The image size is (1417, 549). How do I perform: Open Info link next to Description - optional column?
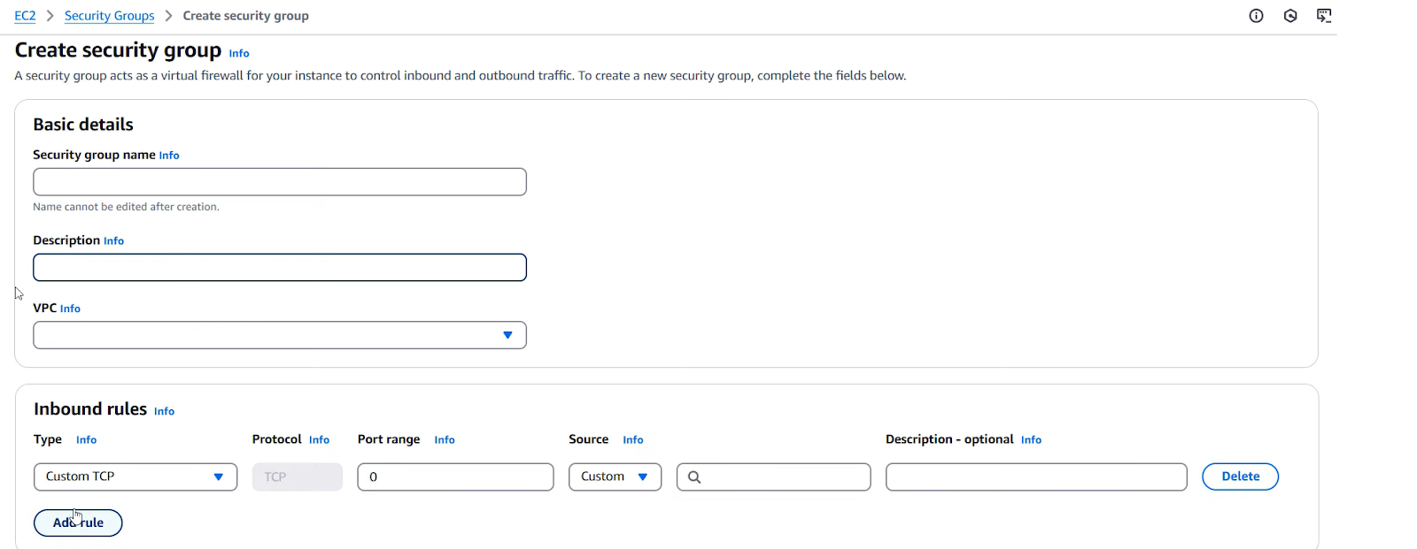click(1031, 440)
